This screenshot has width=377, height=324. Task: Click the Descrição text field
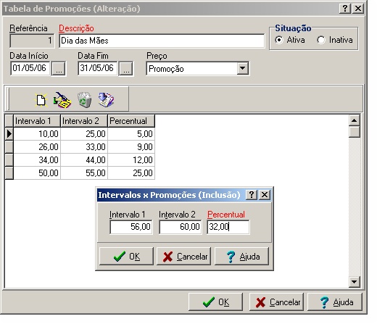click(162, 41)
